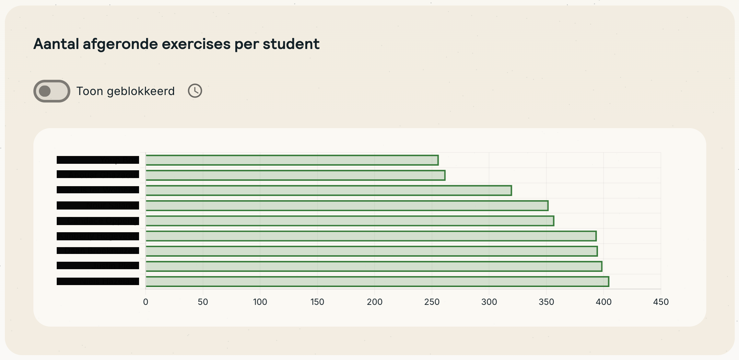The image size is (739, 360).
Task: Click the "Aantal afgeronde exercises per student" heading
Action: 176,44
